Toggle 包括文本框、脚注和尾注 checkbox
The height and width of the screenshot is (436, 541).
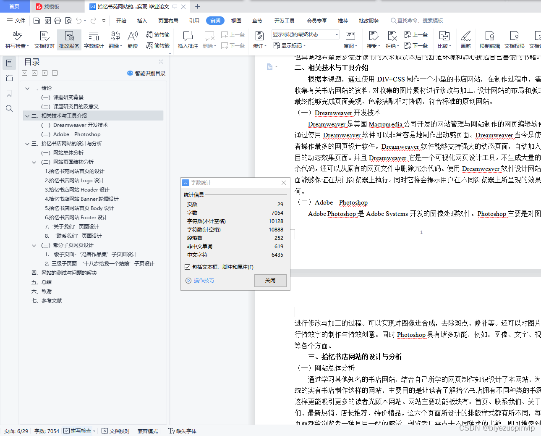[x=188, y=267]
